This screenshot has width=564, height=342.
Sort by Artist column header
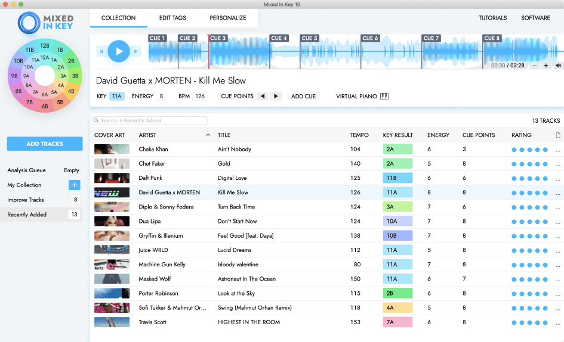[x=147, y=135]
